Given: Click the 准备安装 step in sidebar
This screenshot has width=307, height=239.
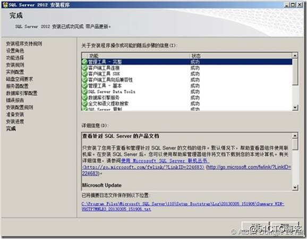Looking at the screenshot, I should pos(15,114).
